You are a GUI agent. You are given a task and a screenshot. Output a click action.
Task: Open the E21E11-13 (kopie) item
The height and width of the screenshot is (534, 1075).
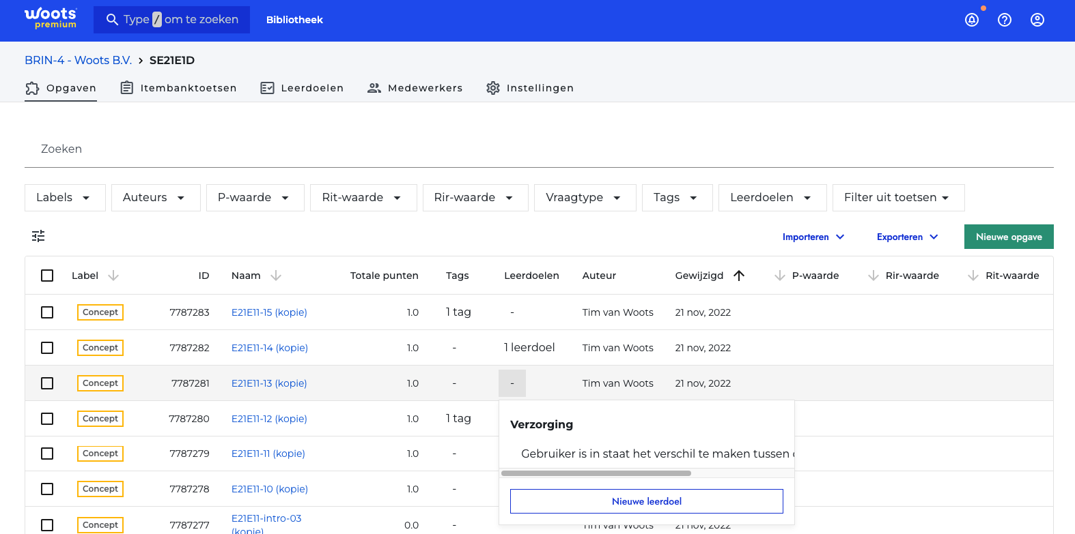click(x=269, y=383)
